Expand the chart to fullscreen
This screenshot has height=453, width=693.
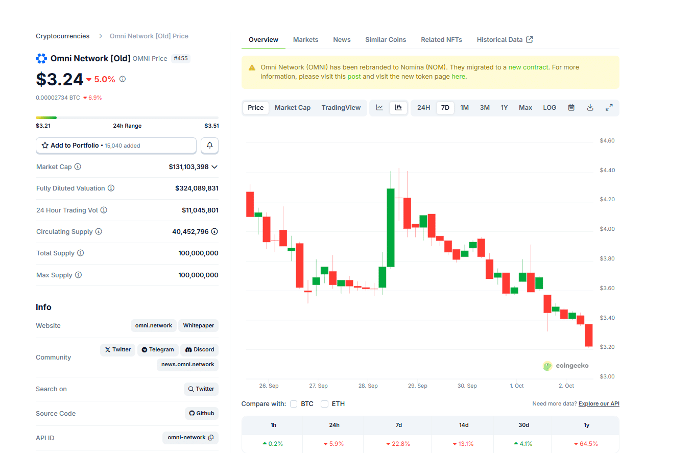coord(609,107)
